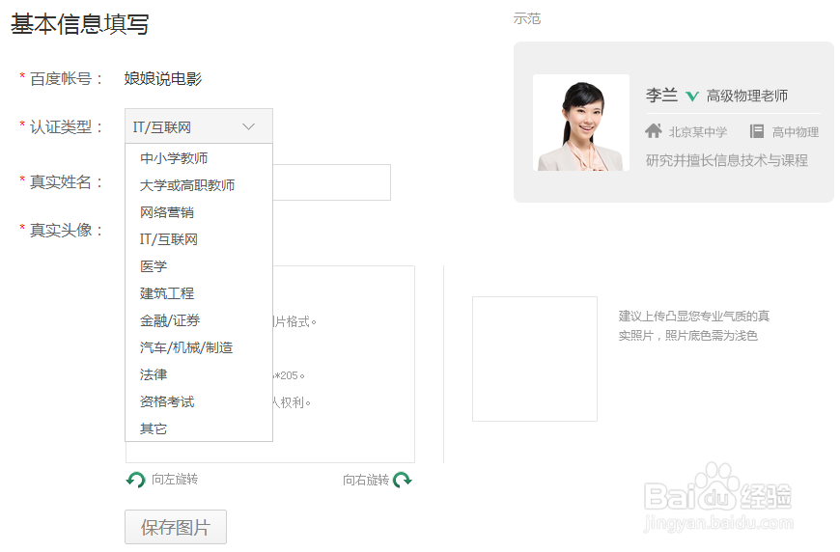Click the 基本信息填写 heading
The height and width of the screenshot is (552, 840).
(x=80, y=24)
